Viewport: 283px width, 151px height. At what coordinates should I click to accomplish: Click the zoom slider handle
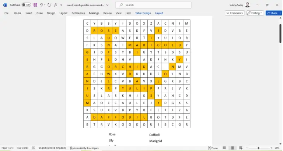[258, 148]
